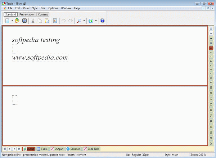The height and width of the screenshot is (158, 216).
Task: Jump to the last card with the double-down arrow
Action: click(x=211, y=44)
